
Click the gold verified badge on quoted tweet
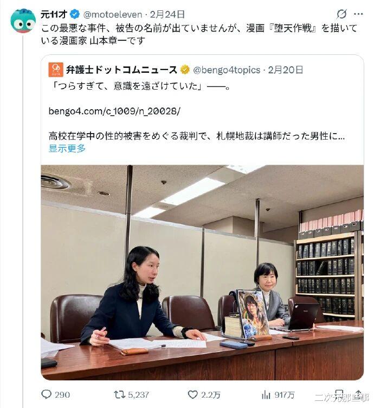click(x=184, y=70)
